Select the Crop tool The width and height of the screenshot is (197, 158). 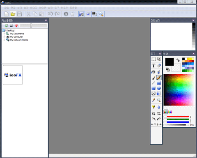159,59
